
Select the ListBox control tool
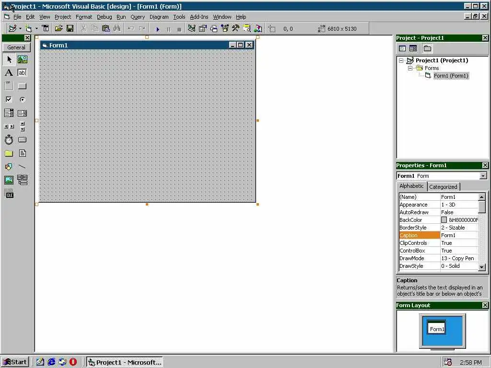tap(22, 113)
